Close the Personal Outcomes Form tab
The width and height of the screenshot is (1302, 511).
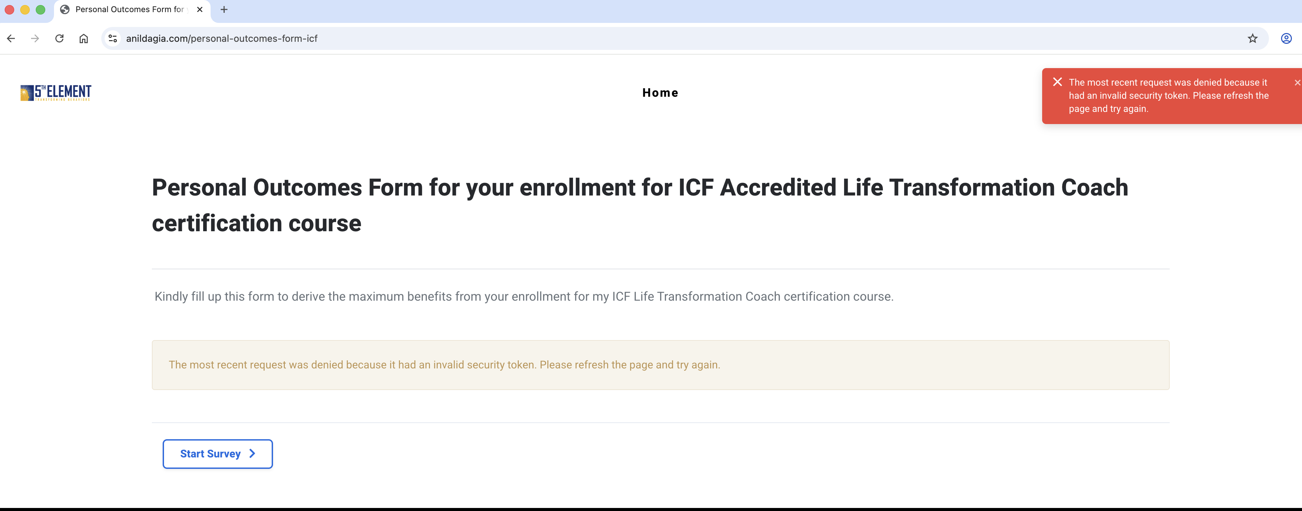pyautogui.click(x=200, y=9)
